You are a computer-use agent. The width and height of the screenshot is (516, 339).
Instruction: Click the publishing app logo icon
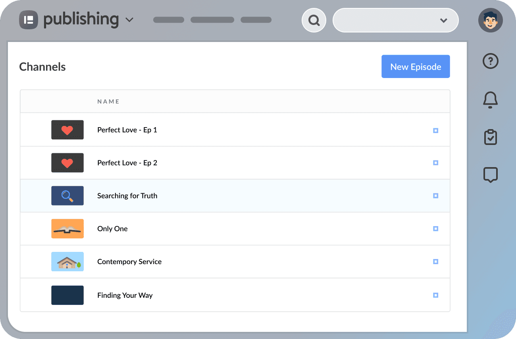pyautogui.click(x=28, y=19)
